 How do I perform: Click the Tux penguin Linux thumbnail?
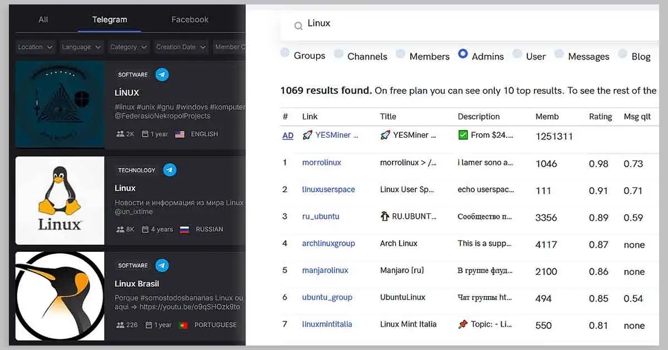[x=60, y=201]
